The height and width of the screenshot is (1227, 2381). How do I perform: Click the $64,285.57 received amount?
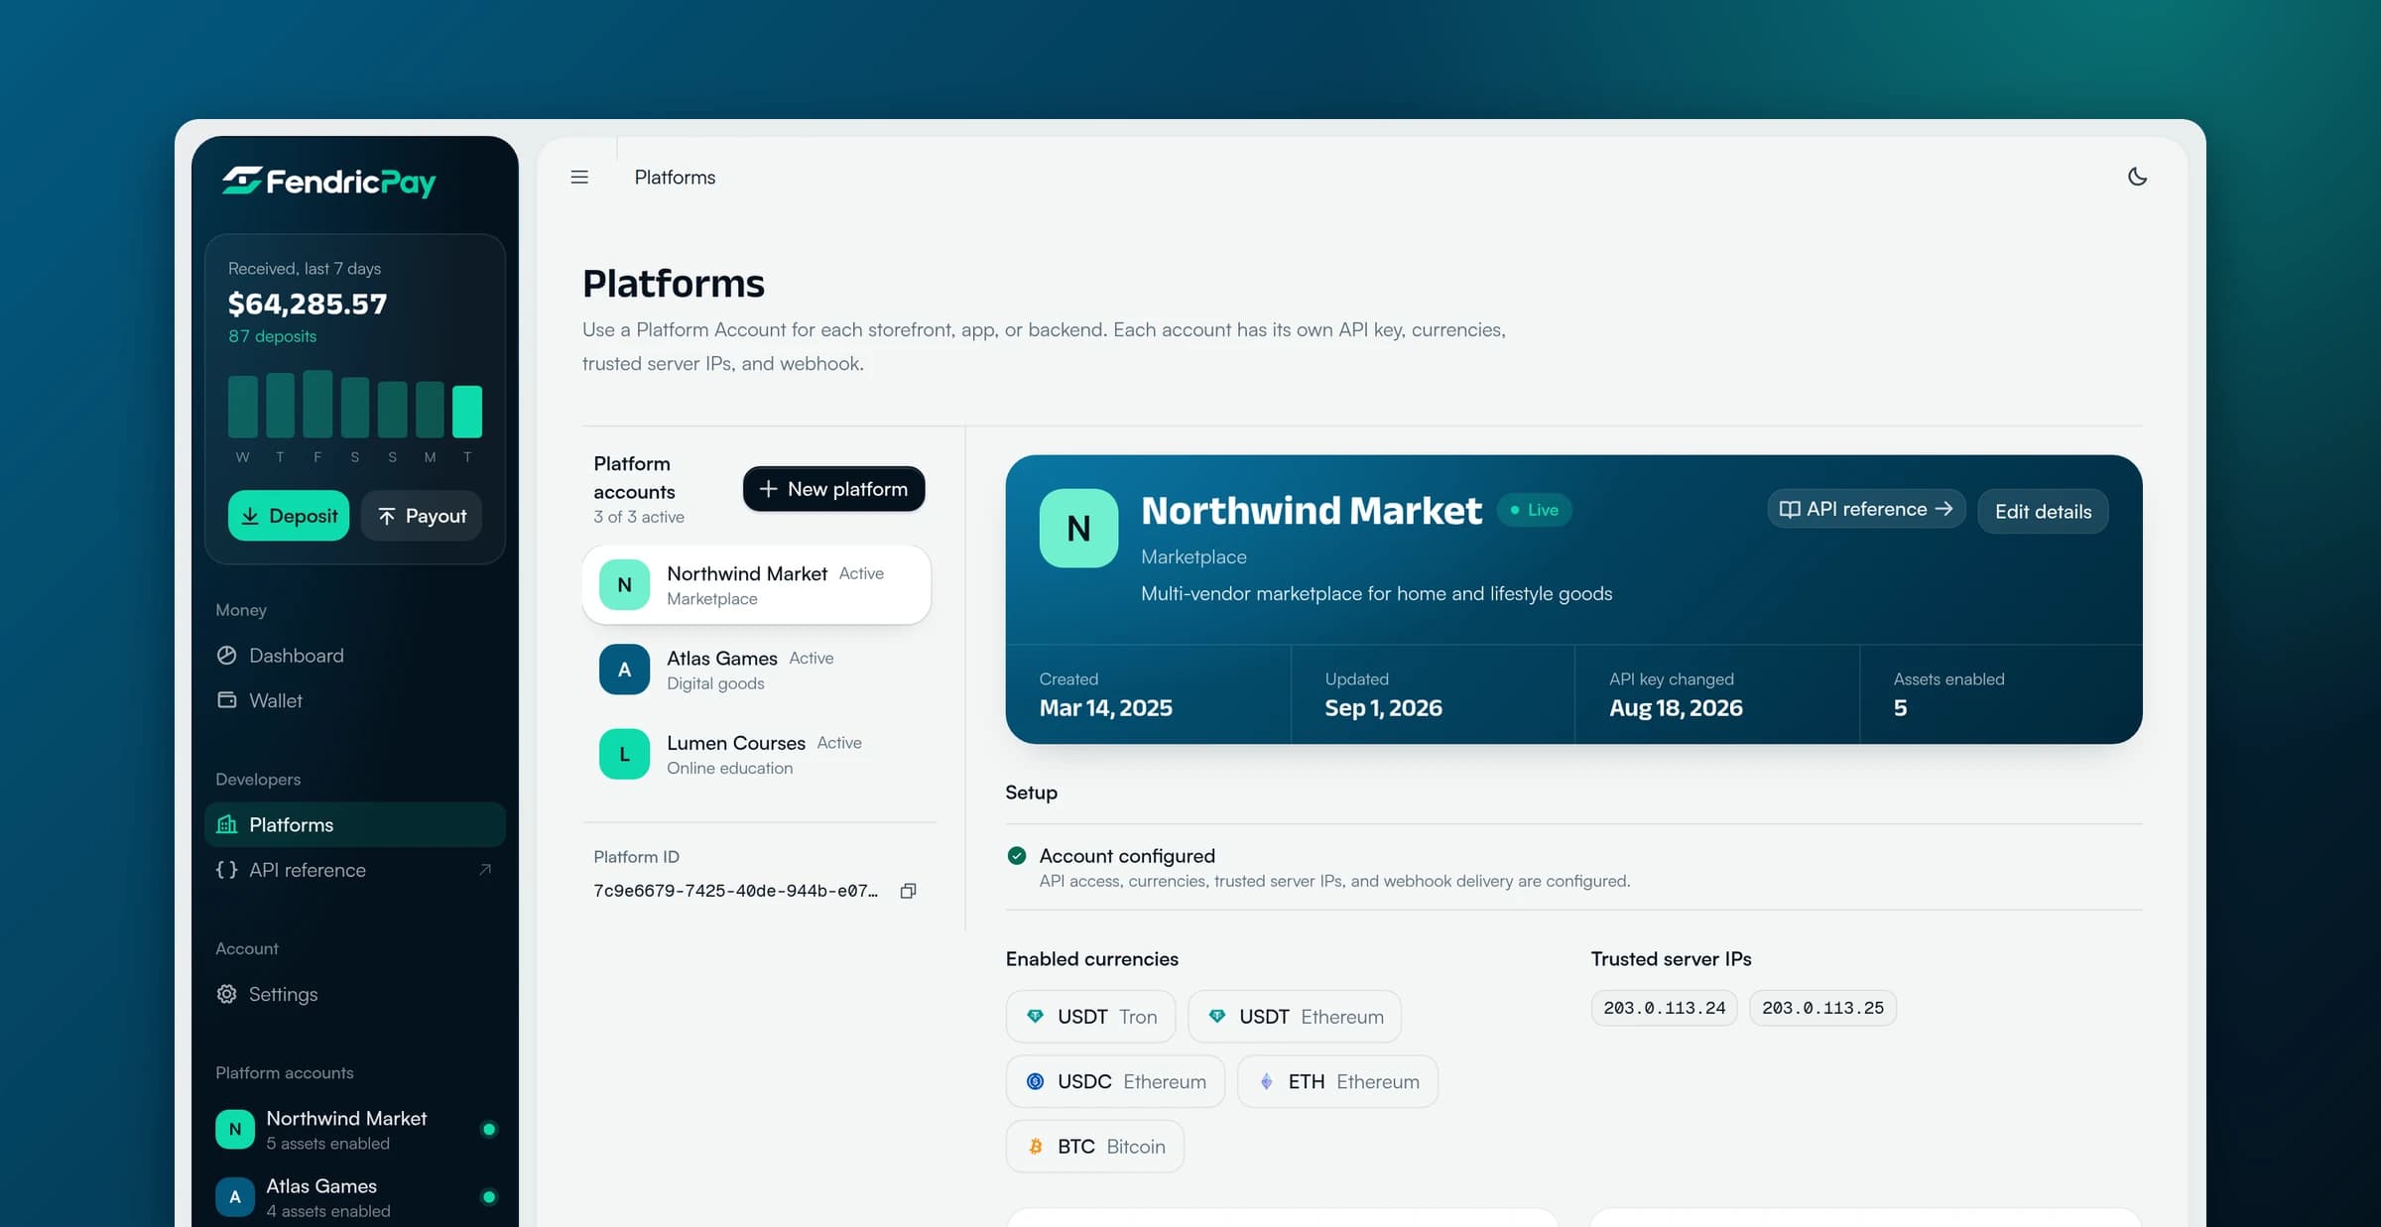tap(308, 304)
